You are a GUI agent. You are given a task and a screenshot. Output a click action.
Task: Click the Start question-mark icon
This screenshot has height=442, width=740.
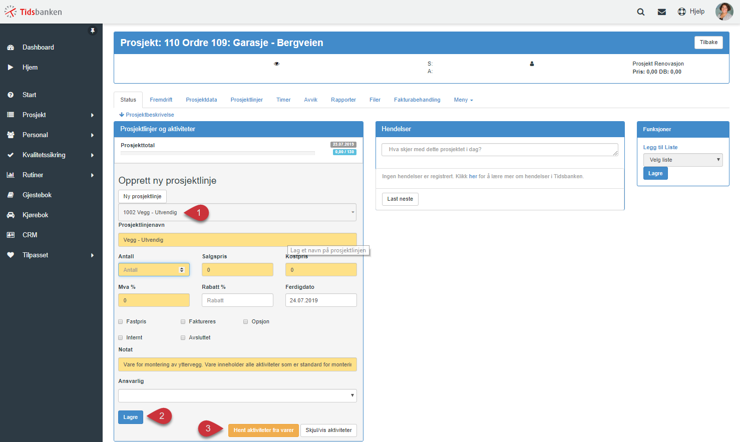11,95
